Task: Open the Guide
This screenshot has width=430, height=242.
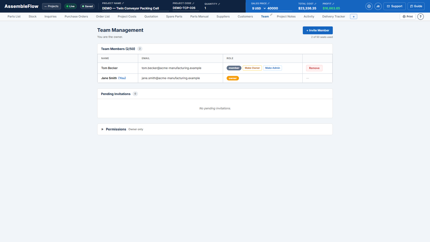Action: click(x=416, y=6)
